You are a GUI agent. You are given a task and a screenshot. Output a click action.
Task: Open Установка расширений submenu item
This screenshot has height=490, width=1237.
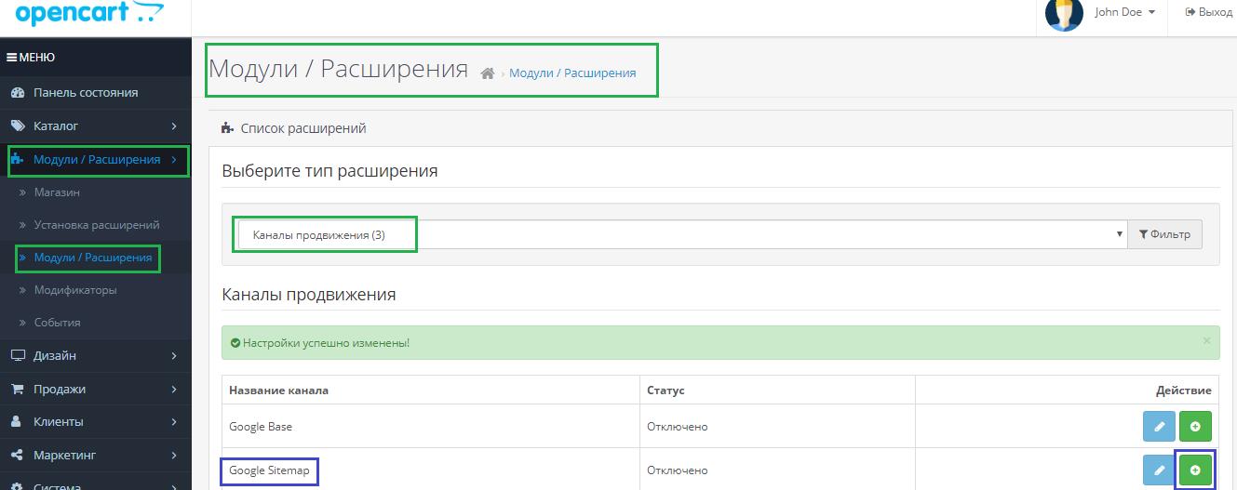[x=95, y=225]
